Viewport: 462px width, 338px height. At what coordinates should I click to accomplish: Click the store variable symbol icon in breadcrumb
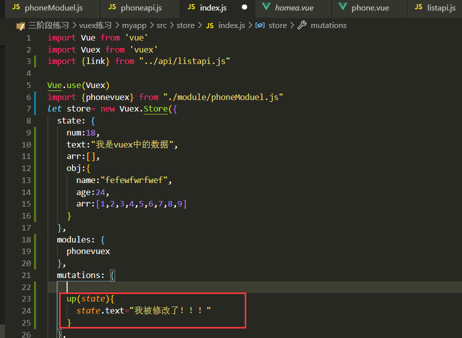pos(260,25)
